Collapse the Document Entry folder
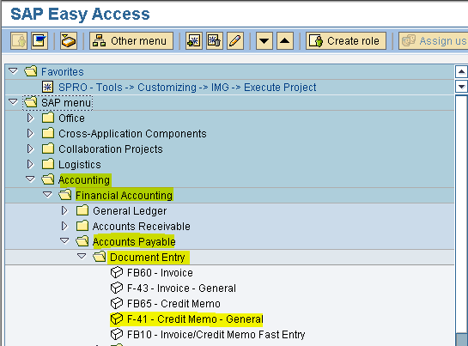This screenshot has width=468, height=346. [82, 256]
